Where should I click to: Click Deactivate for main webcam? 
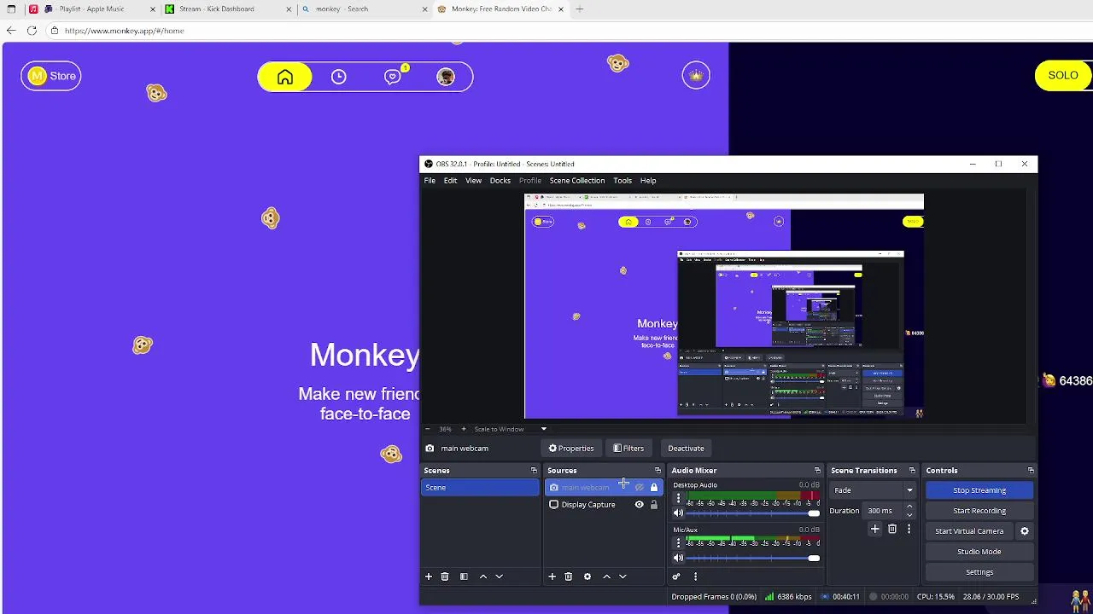[x=686, y=449]
